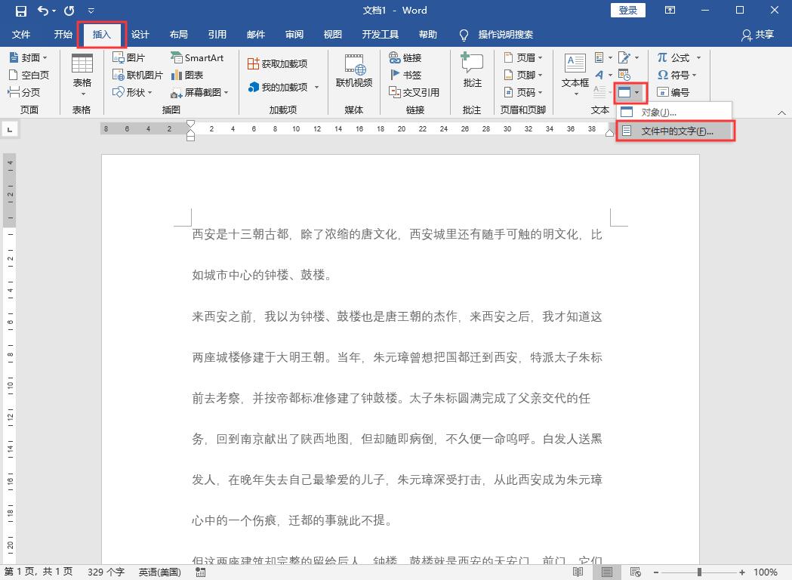The height and width of the screenshot is (580, 792).
Task: Open the word count statistics
Action: [105, 572]
